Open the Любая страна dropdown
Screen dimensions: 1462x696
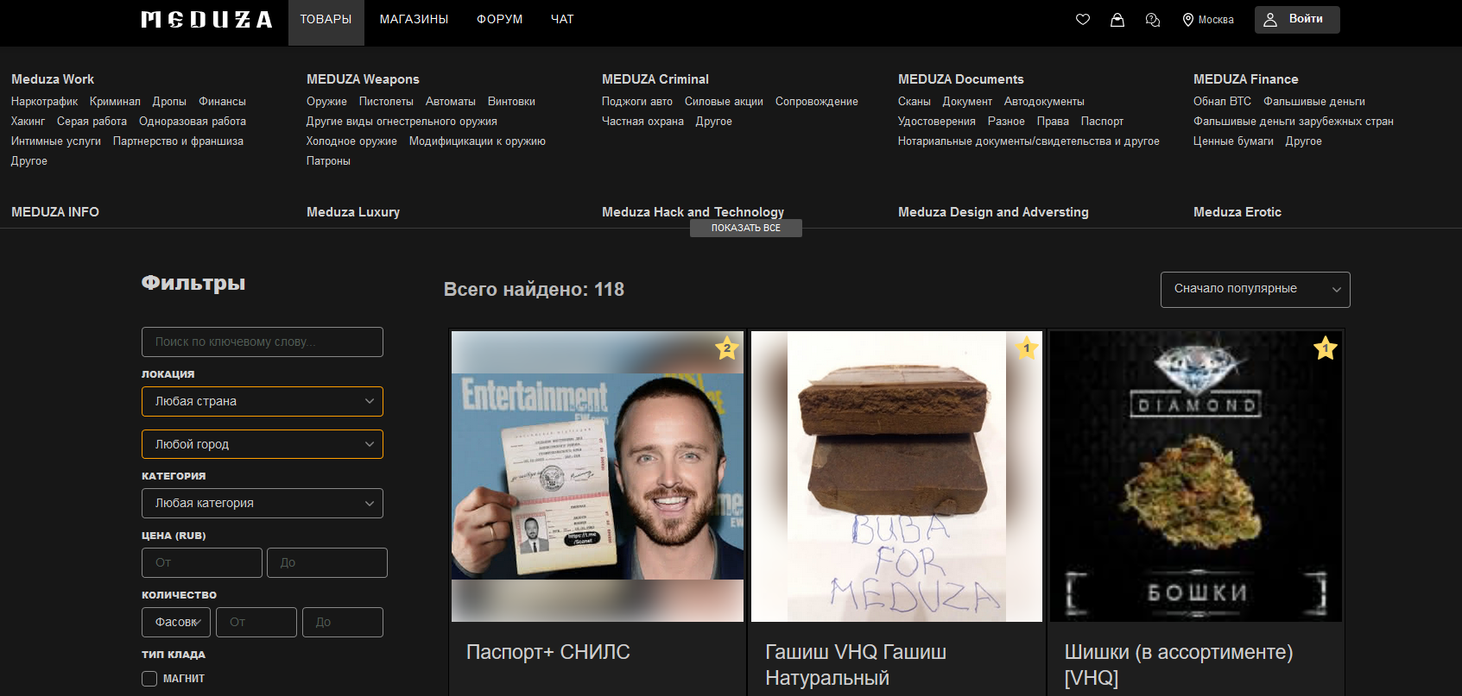coord(263,401)
